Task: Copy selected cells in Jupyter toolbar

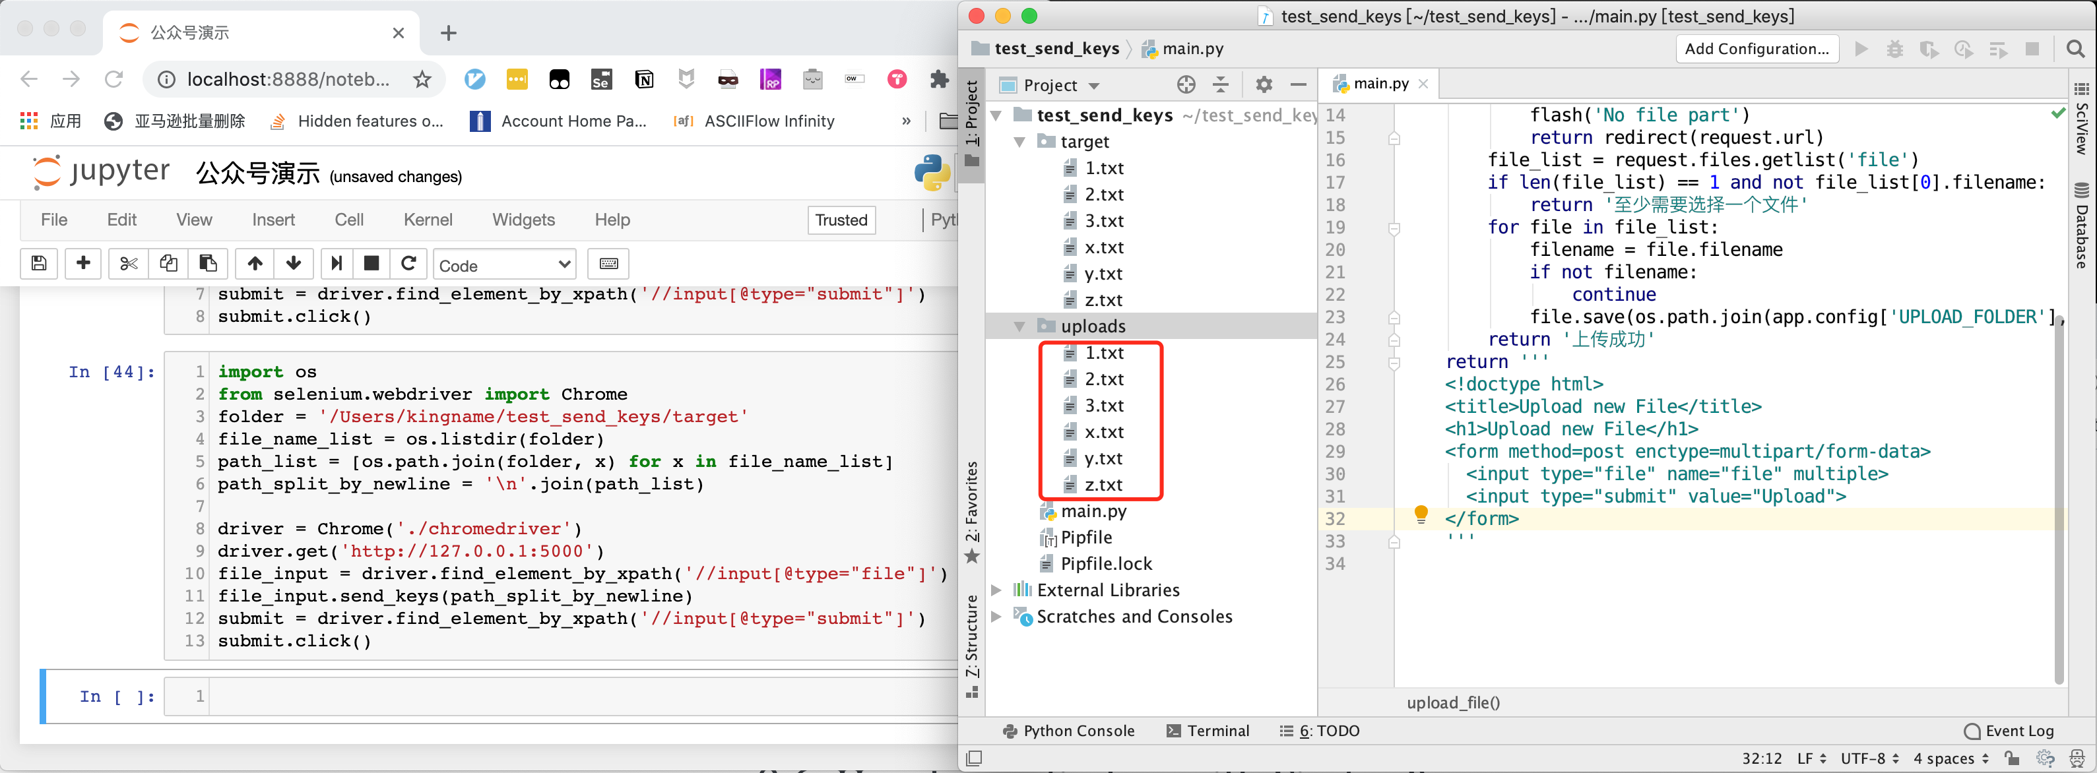Action: (x=168, y=264)
